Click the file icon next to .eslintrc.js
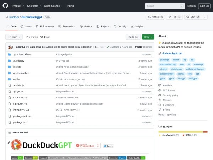213x160 pixels. coord(10,85)
